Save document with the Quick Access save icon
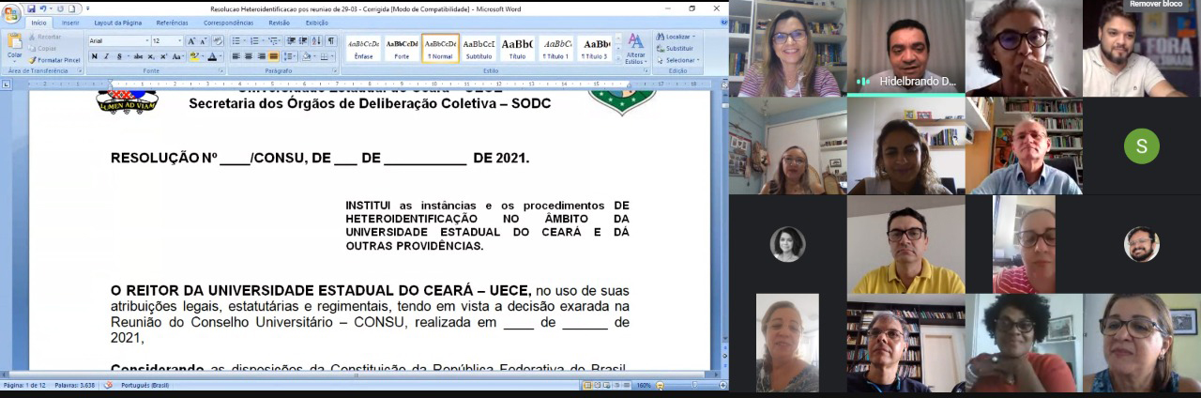This screenshot has height=398, width=1201. click(31, 8)
